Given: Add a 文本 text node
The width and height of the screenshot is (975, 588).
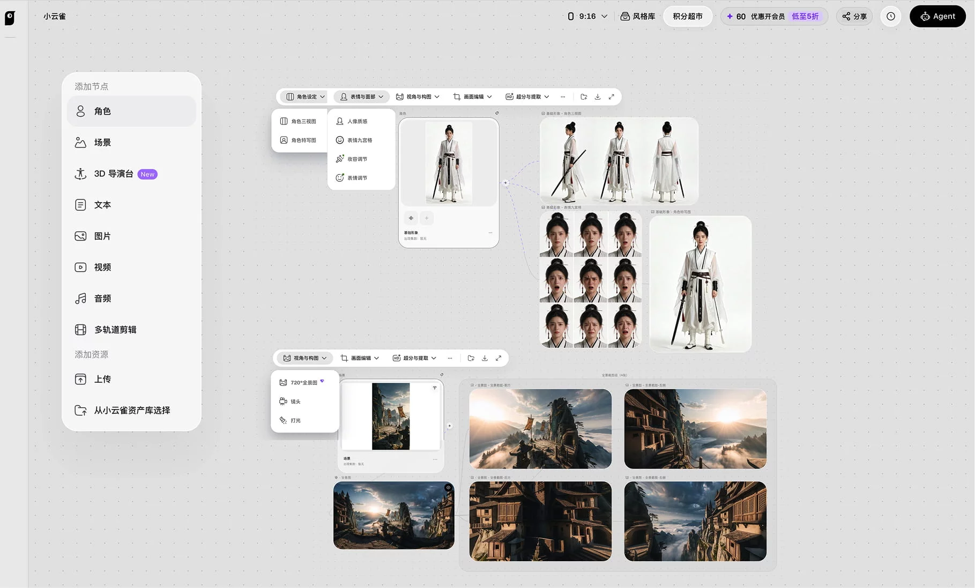Looking at the screenshot, I should click(x=131, y=205).
